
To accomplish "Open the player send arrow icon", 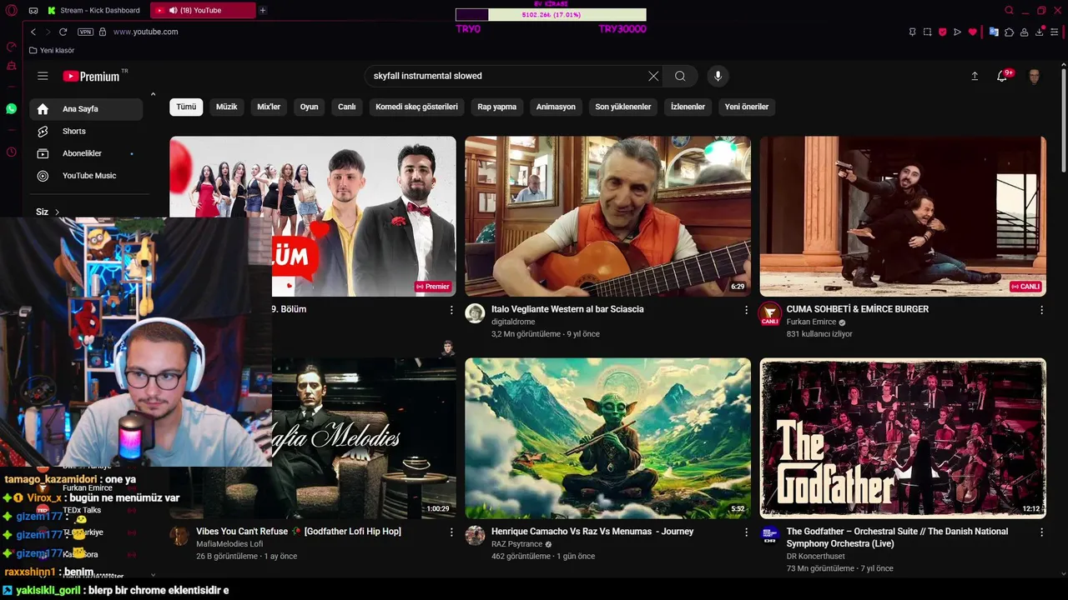I will tap(958, 32).
